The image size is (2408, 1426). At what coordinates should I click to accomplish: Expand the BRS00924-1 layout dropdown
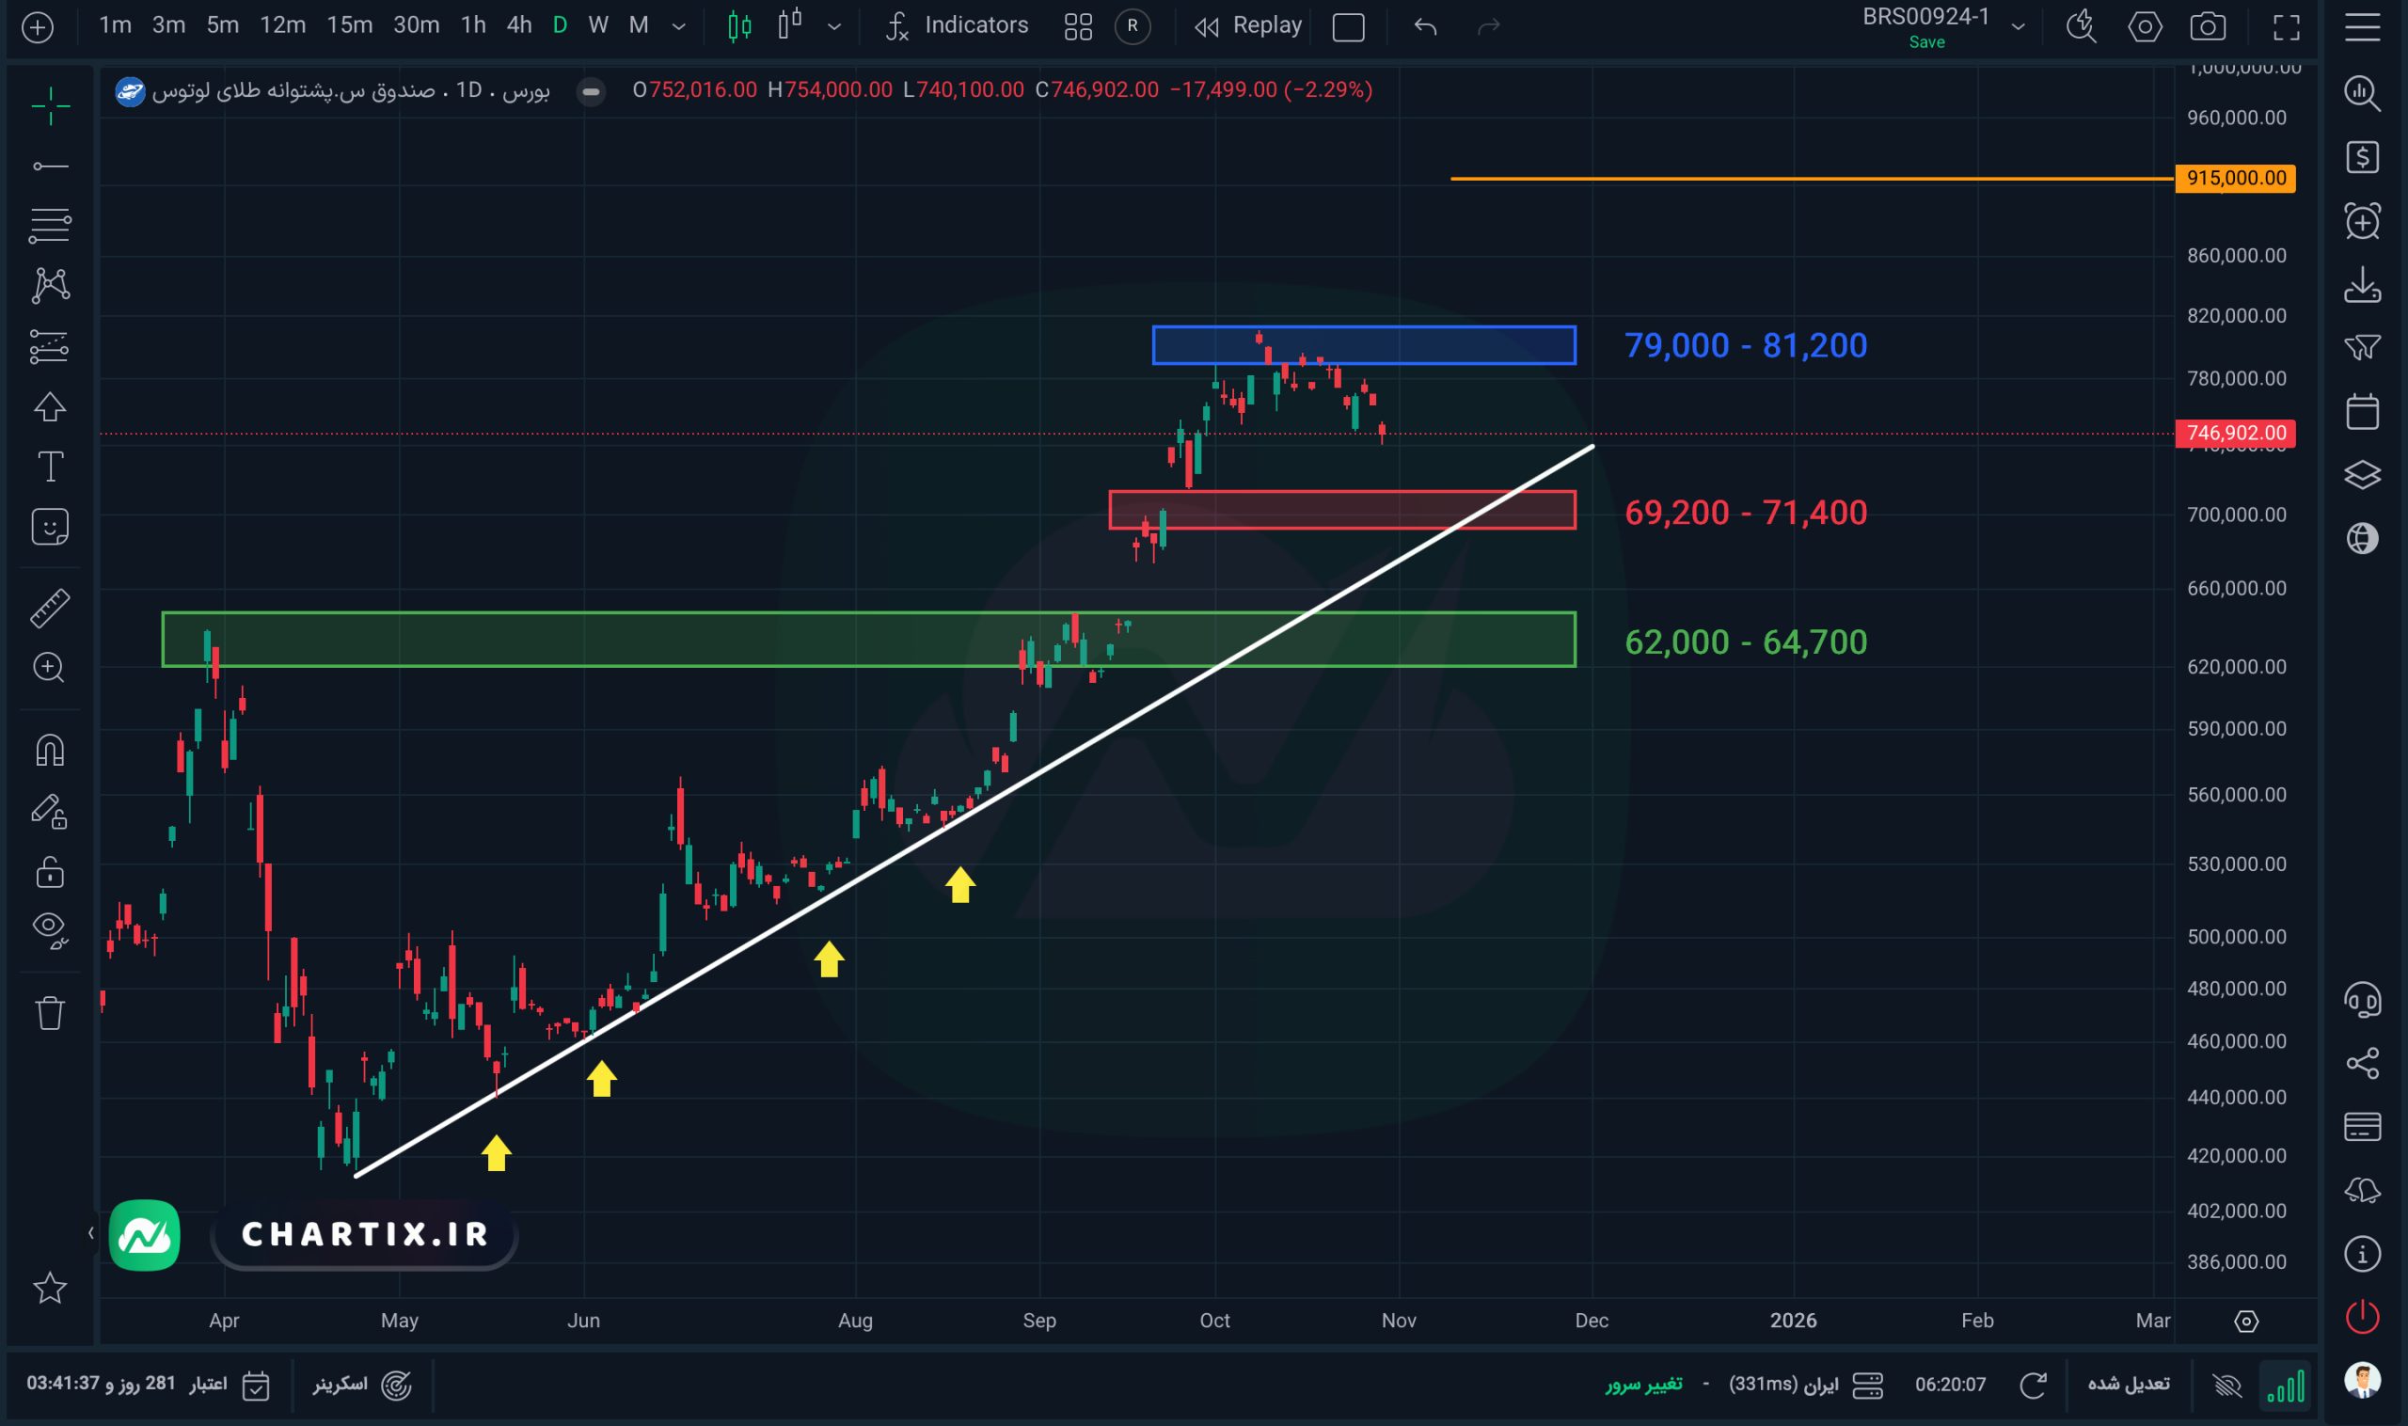point(2018,27)
